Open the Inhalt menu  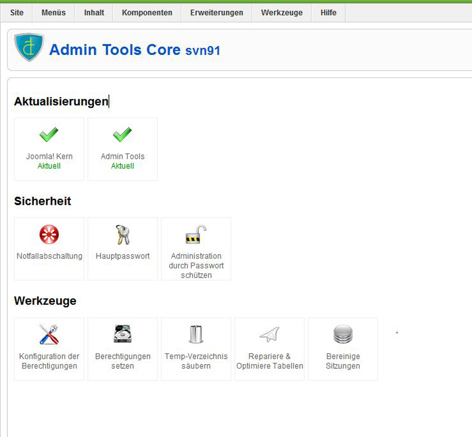click(94, 13)
